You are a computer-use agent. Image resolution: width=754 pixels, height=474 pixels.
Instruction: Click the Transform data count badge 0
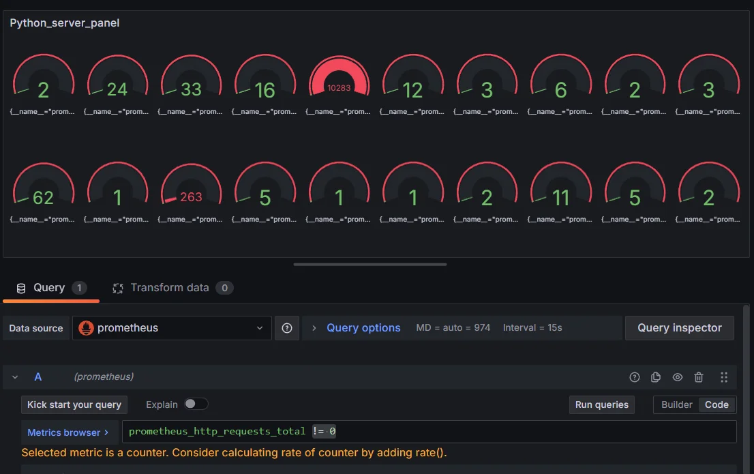click(x=224, y=288)
